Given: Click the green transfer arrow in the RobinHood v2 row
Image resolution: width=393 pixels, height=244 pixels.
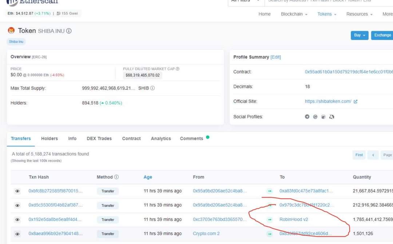Looking at the screenshot, I should pos(269,219).
